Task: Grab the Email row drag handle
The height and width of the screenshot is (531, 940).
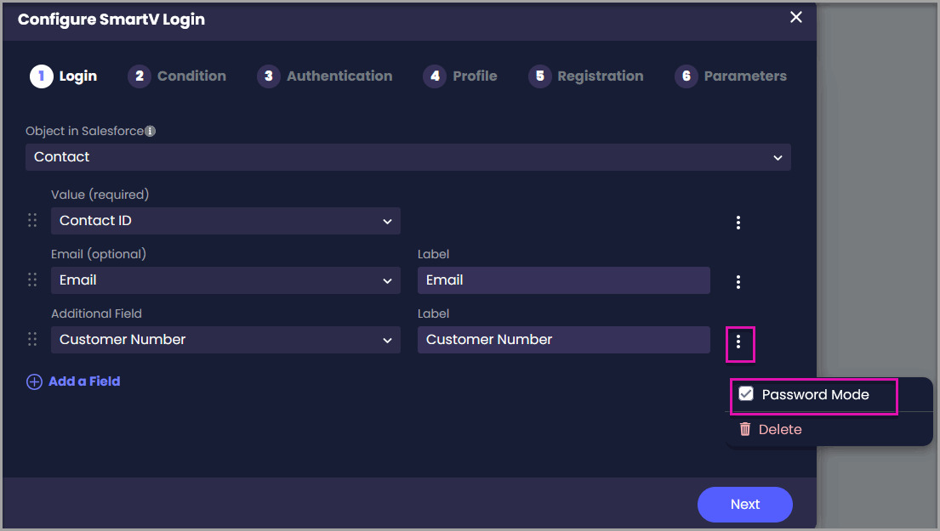Action: [32, 280]
